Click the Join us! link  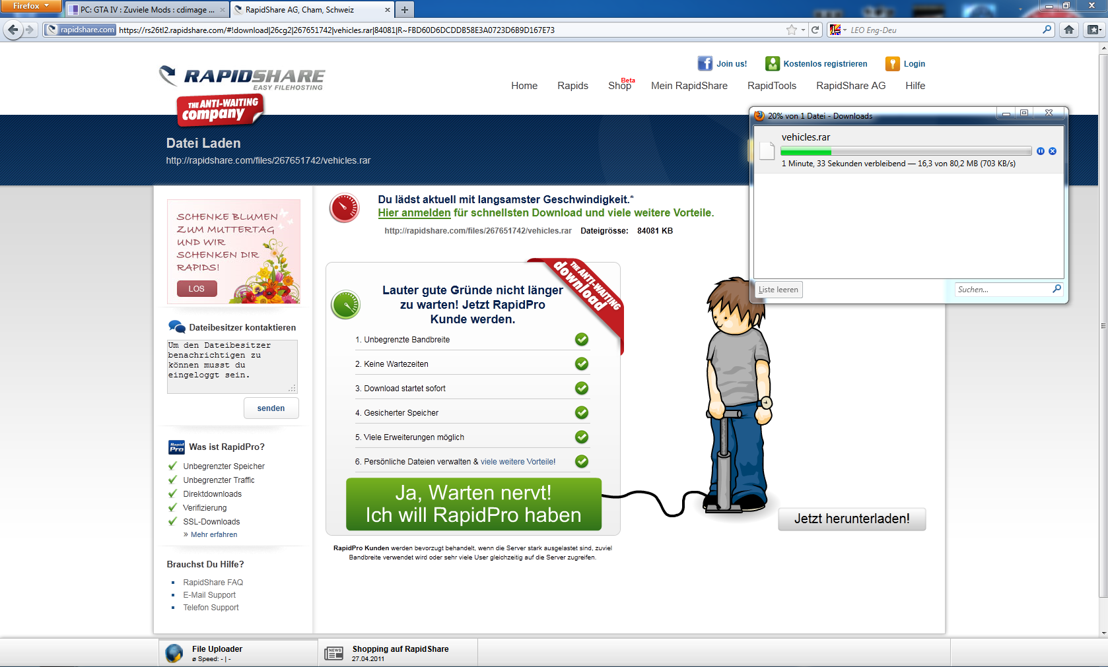tap(732, 64)
